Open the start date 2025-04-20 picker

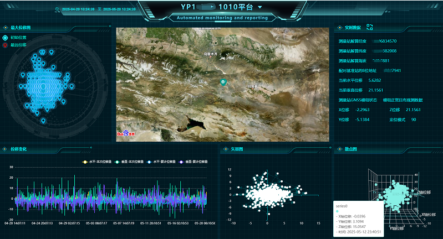(x=78, y=9)
